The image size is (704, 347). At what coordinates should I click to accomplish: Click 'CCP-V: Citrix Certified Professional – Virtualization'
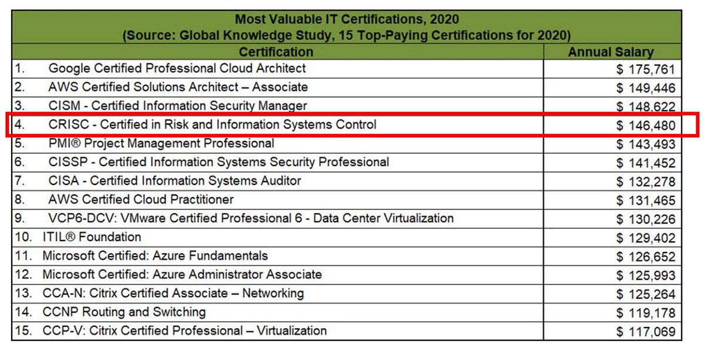pos(184,331)
